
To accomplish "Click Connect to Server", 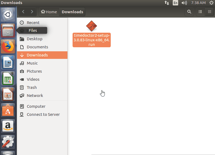I will [42, 114].
